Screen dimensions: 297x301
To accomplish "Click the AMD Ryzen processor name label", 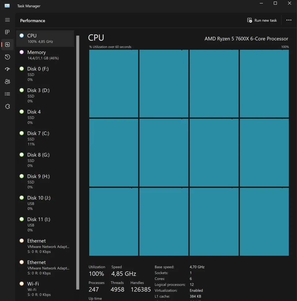I will tap(246, 39).
